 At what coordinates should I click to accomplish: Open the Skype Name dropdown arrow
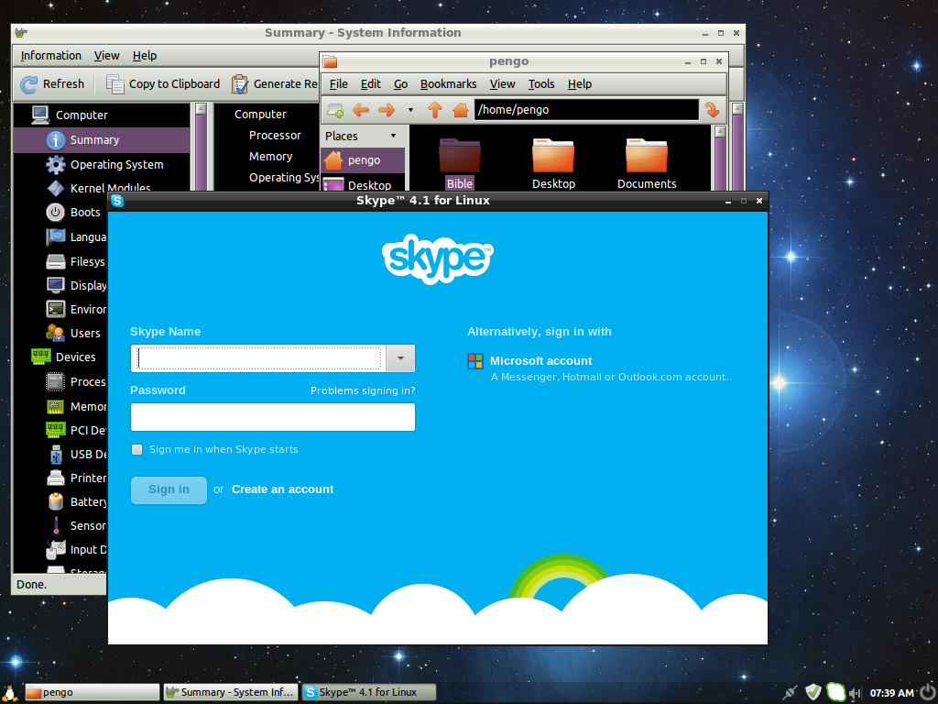pyautogui.click(x=400, y=358)
